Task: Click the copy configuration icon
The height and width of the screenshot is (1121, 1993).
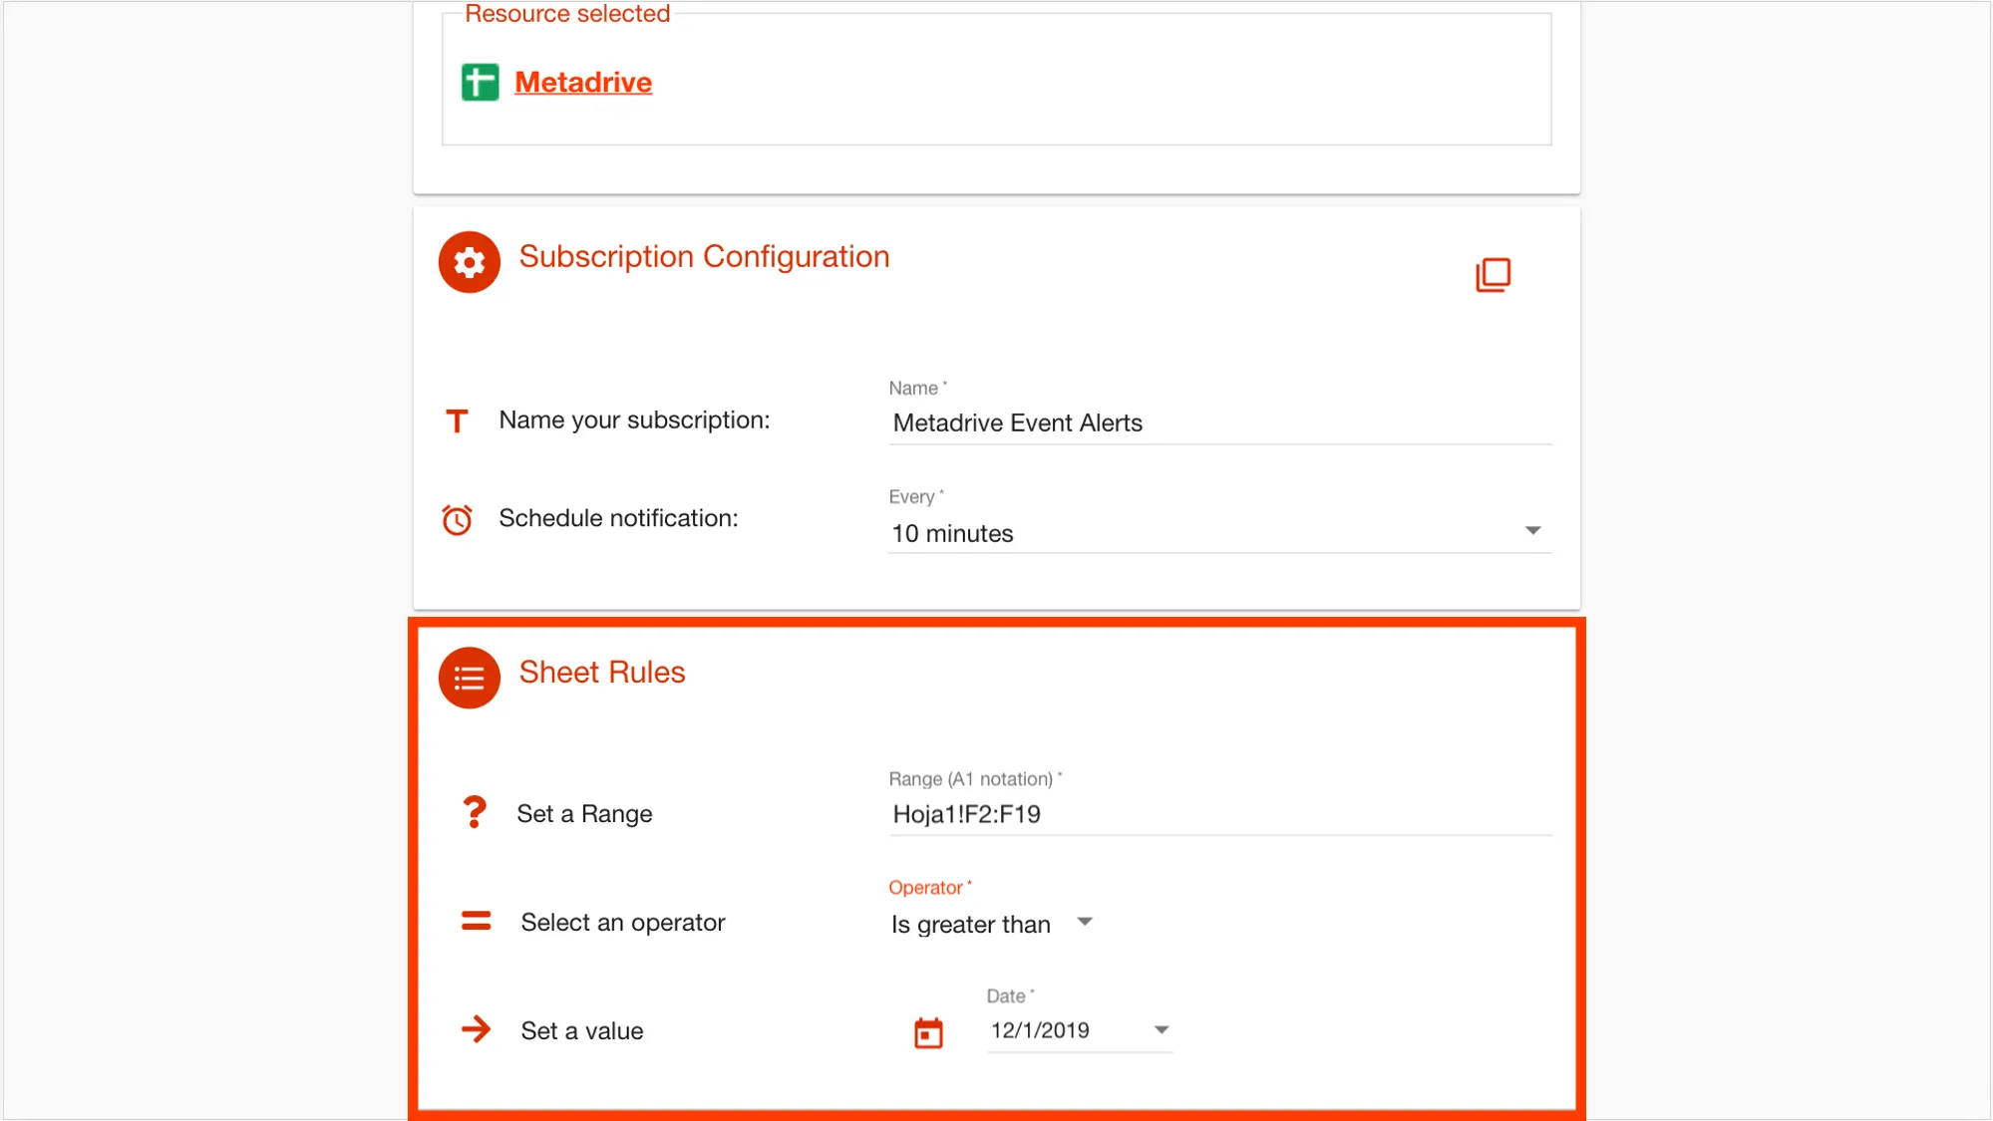Action: (1493, 274)
